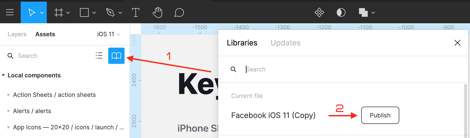Toggle the list view icon in Assets
This screenshot has width=470, height=138.
tap(99, 56)
